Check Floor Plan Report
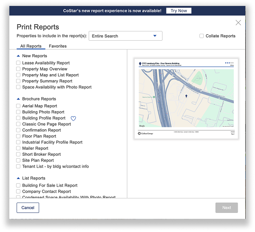The width and height of the screenshot is (255, 232). [x=18, y=136]
